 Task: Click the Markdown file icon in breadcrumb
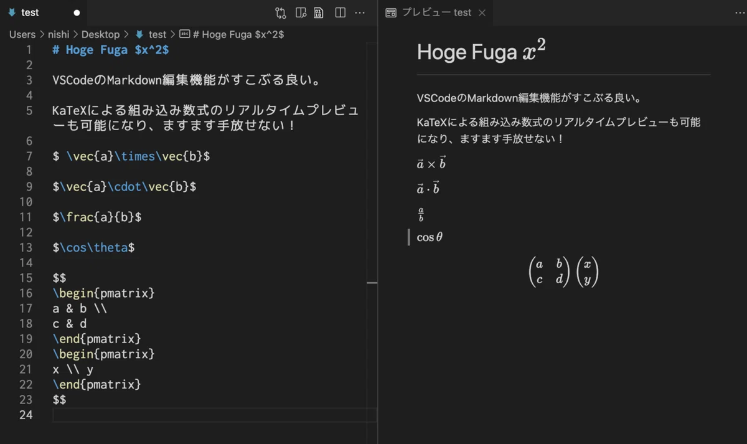tap(139, 34)
